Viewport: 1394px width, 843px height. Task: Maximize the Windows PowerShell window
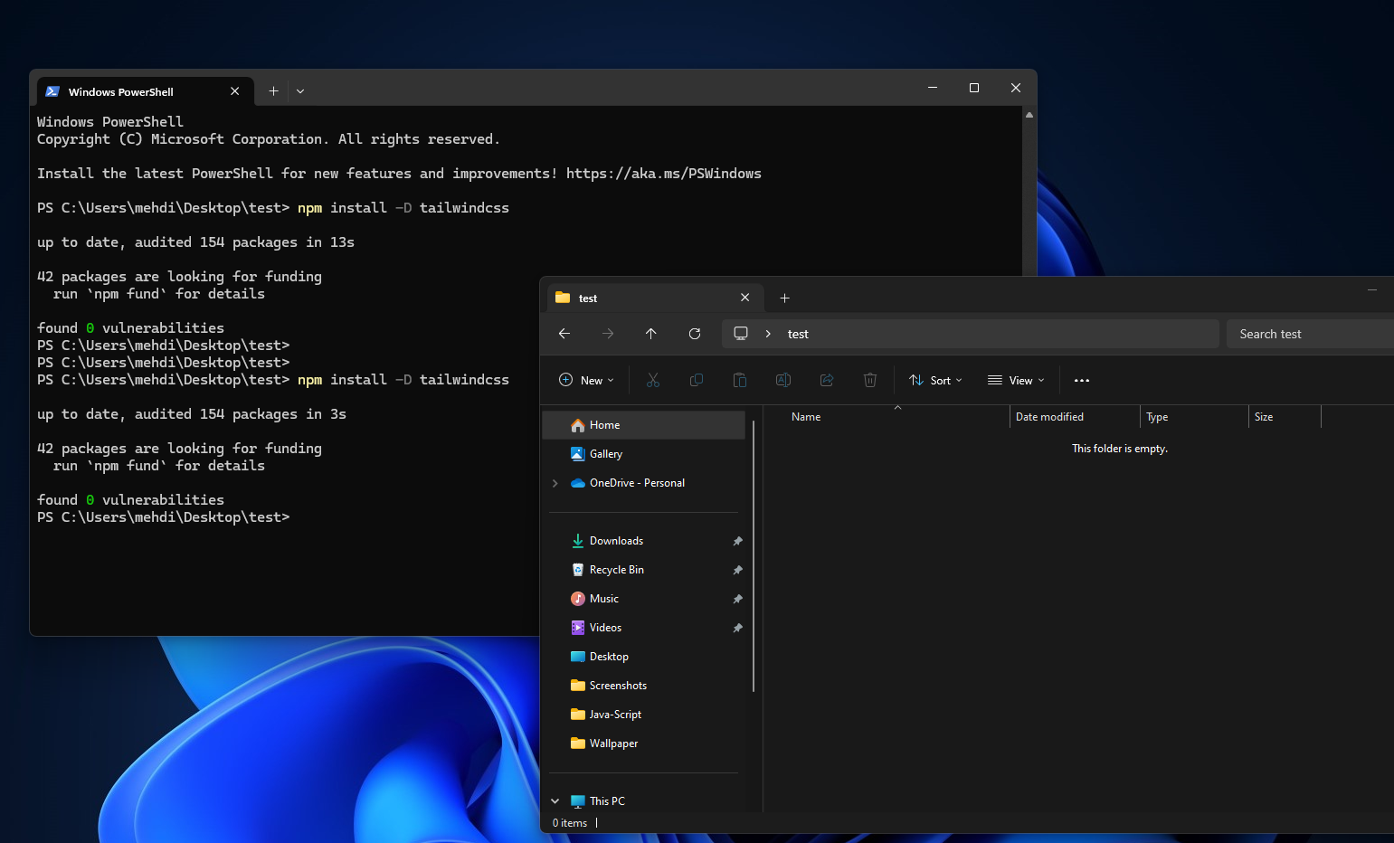coord(974,88)
